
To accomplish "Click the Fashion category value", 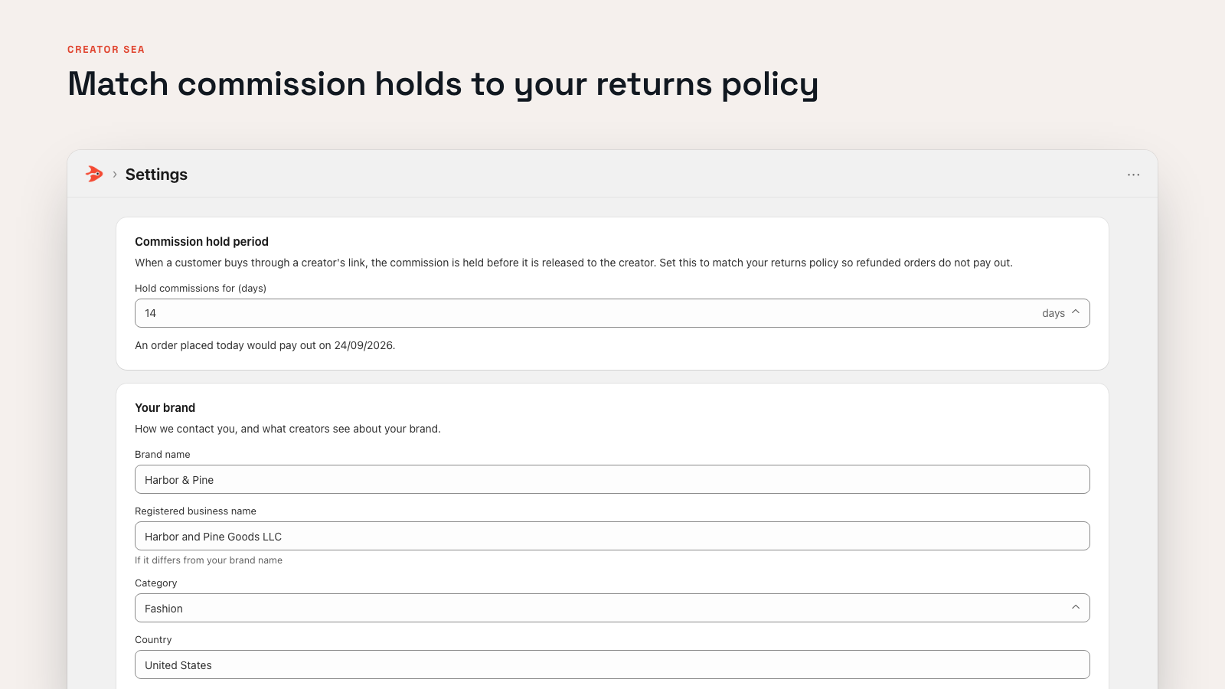I will tap(164, 609).
